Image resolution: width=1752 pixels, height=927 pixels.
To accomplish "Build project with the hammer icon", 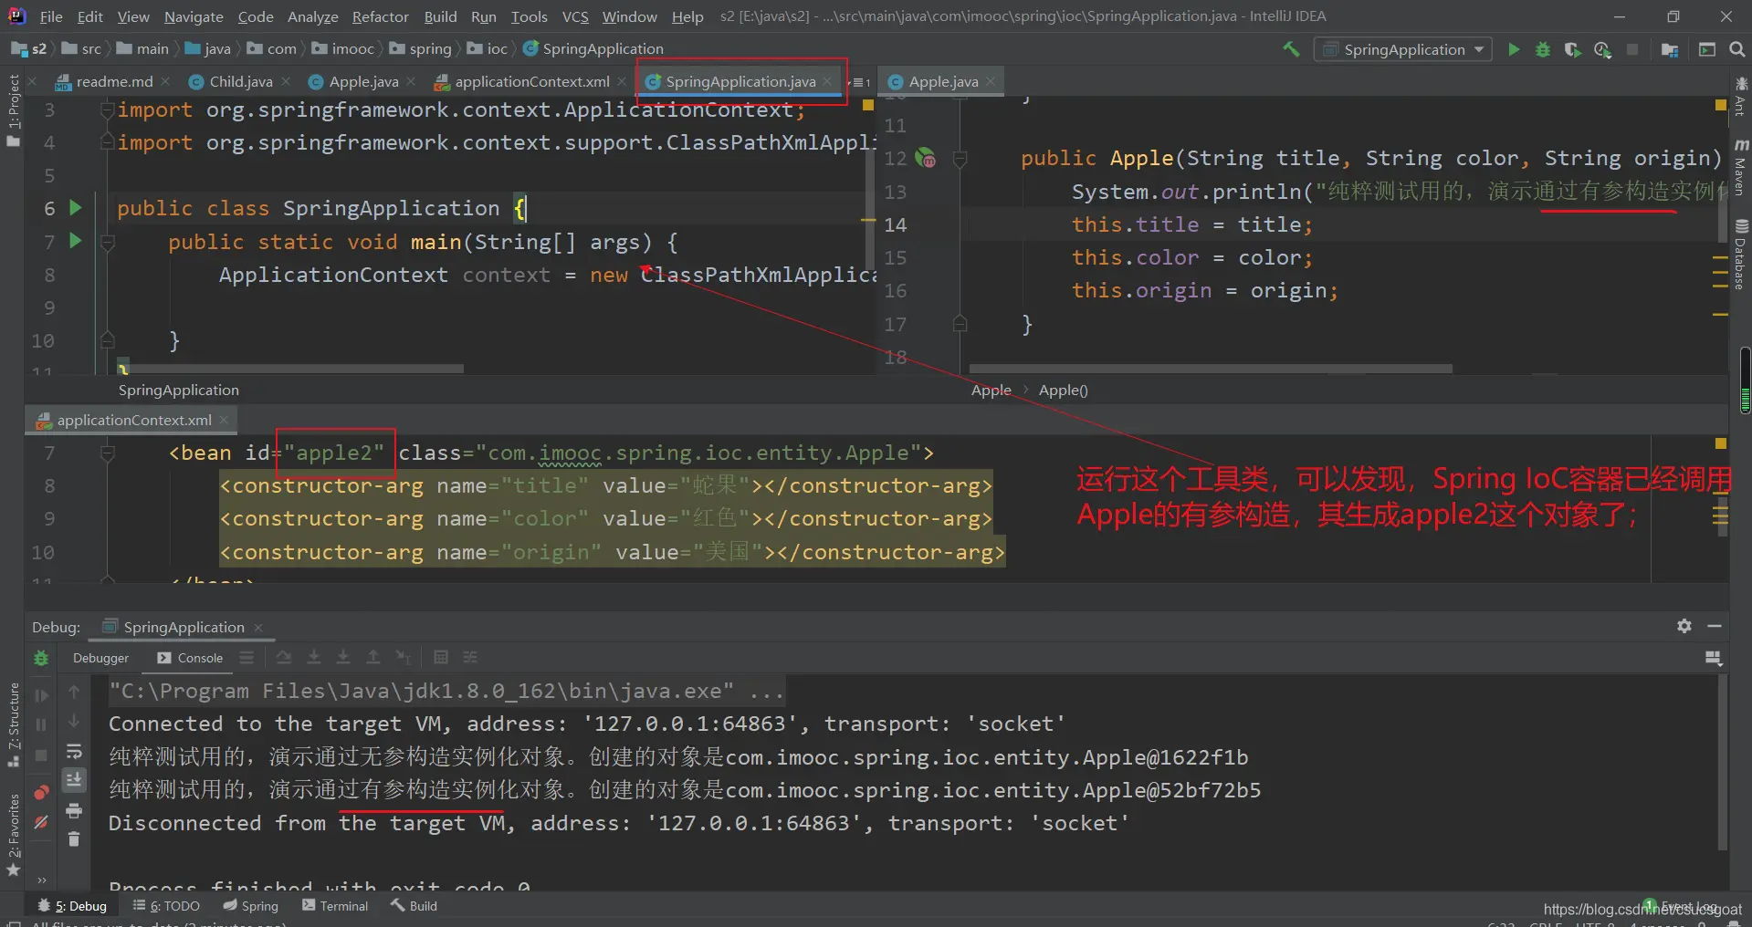I will 1291,49.
